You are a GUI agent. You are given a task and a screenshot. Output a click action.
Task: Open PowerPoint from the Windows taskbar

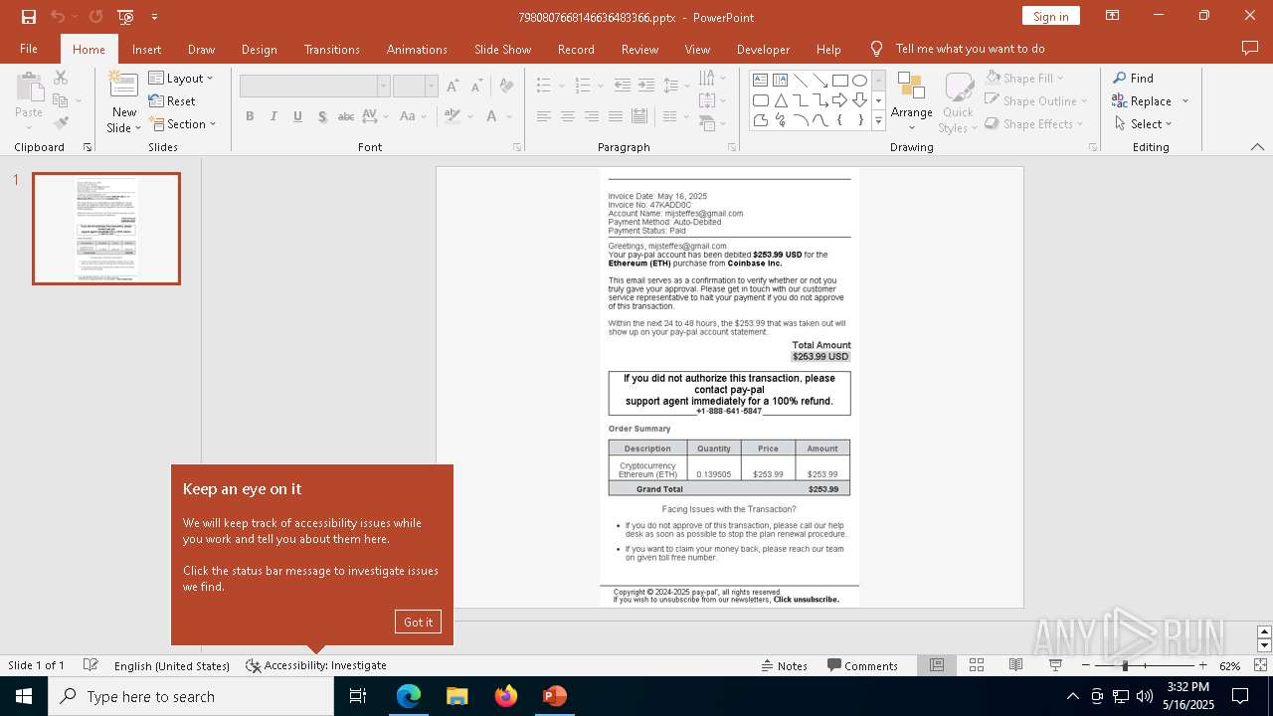tap(554, 696)
